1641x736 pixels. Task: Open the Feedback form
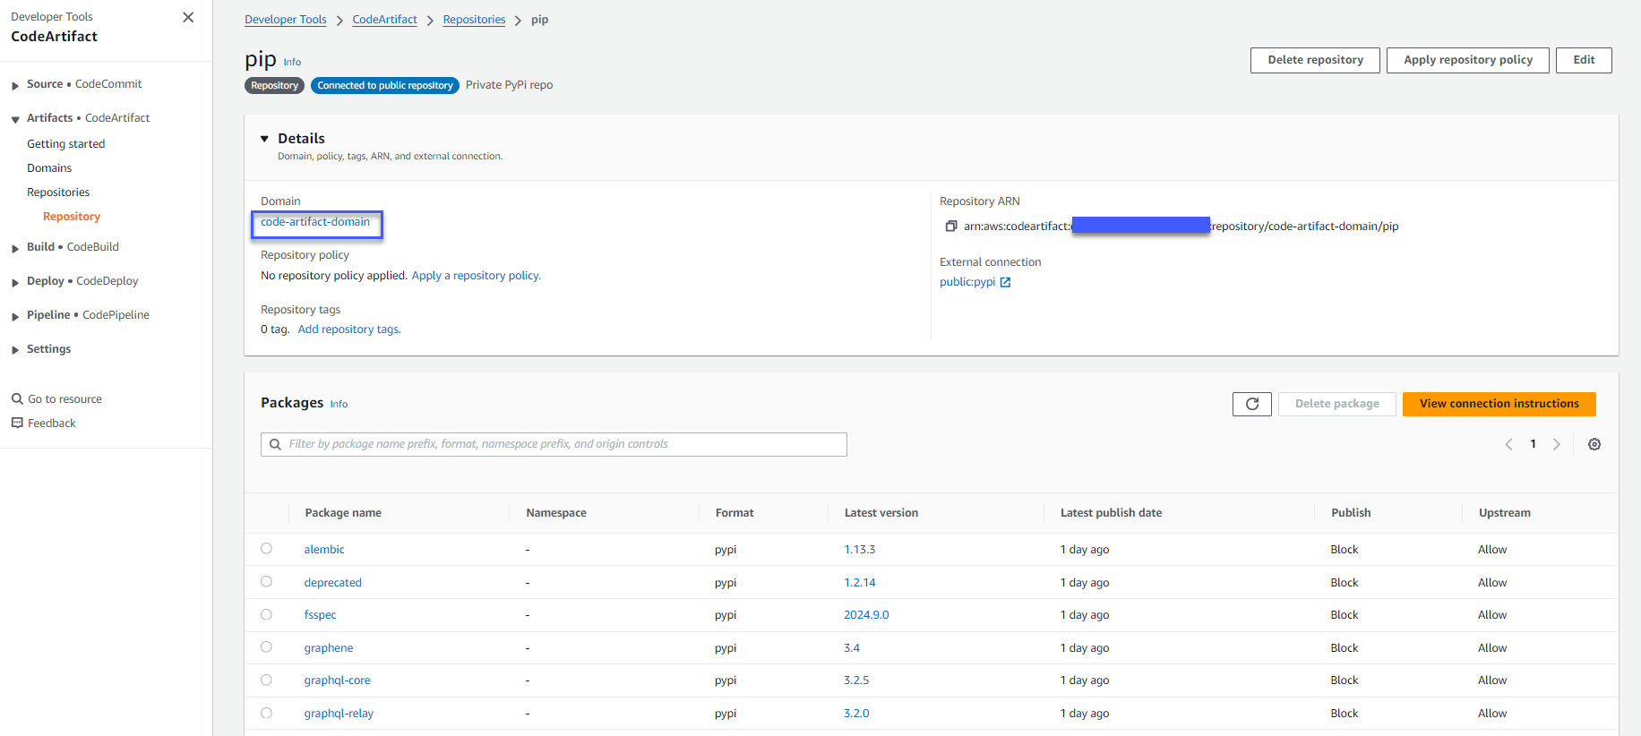pyautogui.click(x=44, y=424)
